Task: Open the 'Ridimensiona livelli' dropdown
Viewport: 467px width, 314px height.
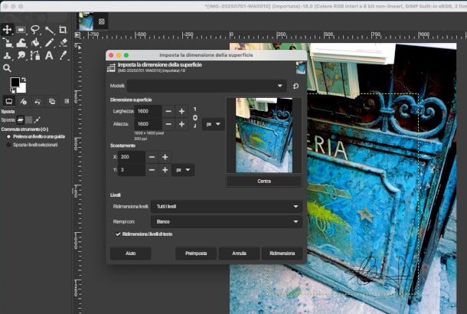Action: click(225, 206)
